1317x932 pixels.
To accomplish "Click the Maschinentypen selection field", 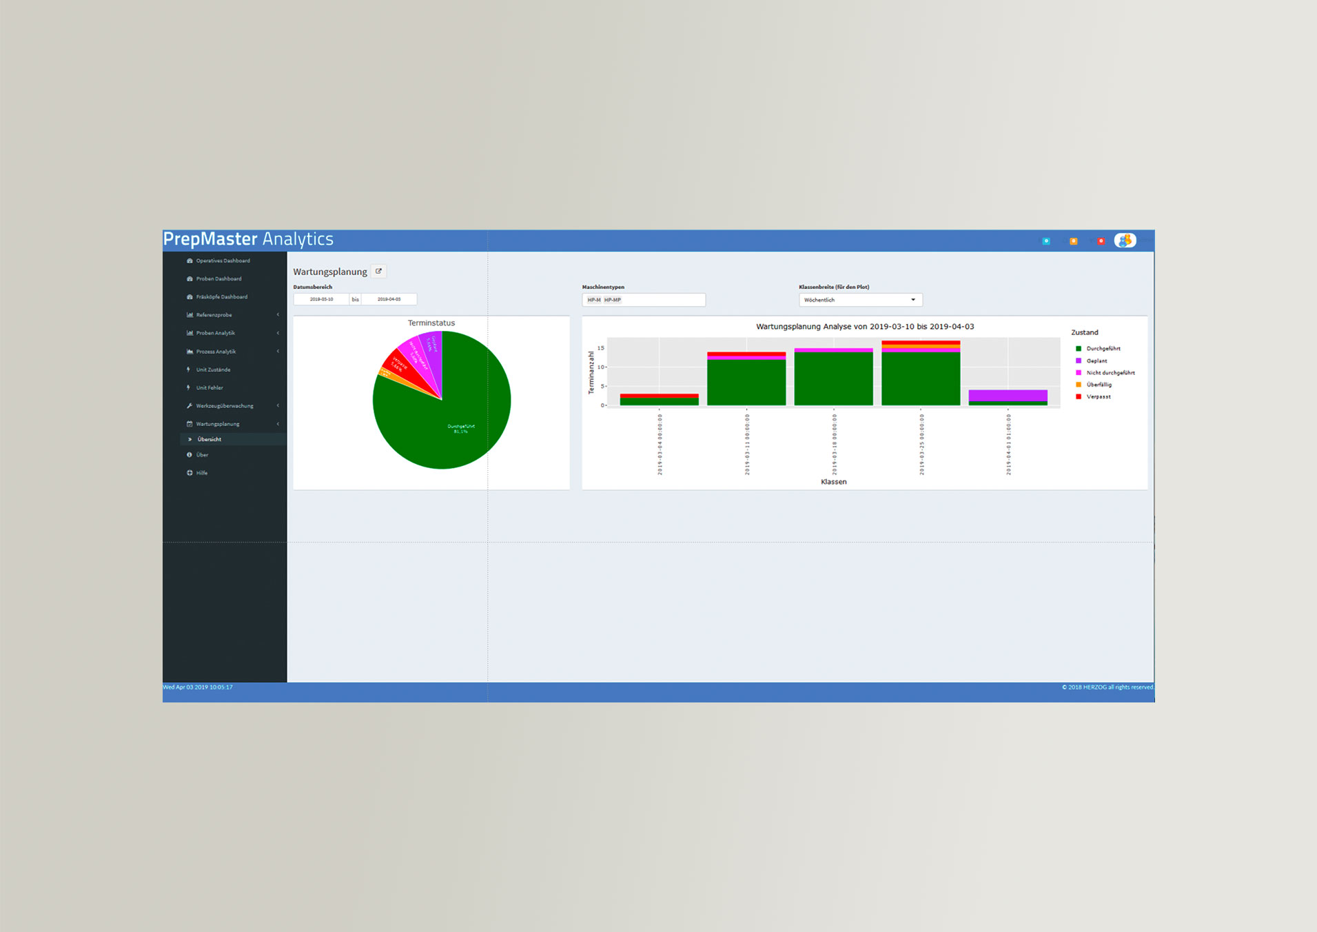I will tap(644, 300).
